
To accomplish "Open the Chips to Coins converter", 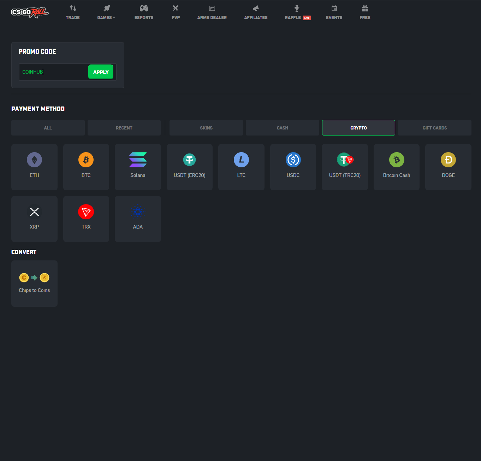I will coord(34,283).
